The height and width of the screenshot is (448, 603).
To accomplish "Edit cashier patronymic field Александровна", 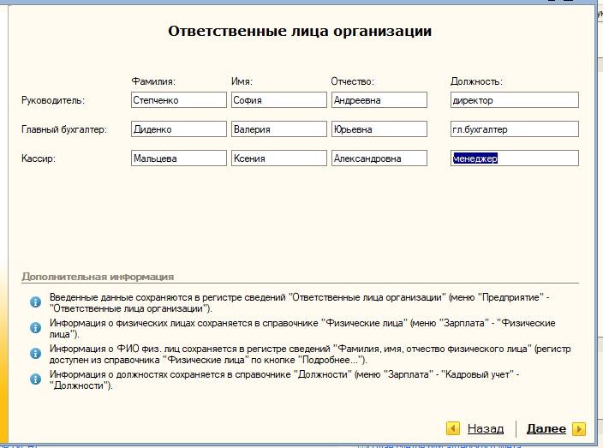I will (x=379, y=158).
